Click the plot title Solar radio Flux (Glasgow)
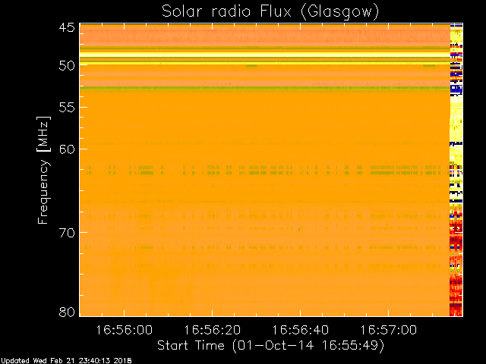486x364 pixels. (x=270, y=12)
